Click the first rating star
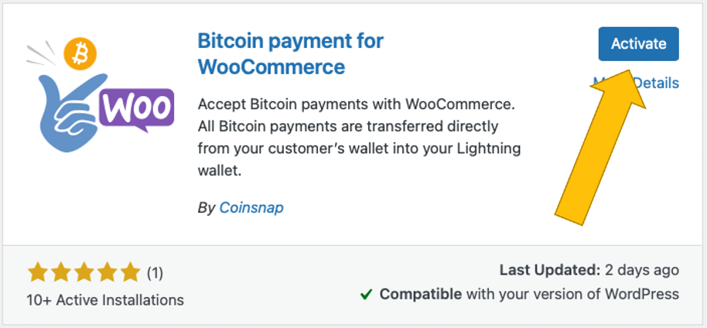The width and height of the screenshot is (707, 328). point(38,272)
